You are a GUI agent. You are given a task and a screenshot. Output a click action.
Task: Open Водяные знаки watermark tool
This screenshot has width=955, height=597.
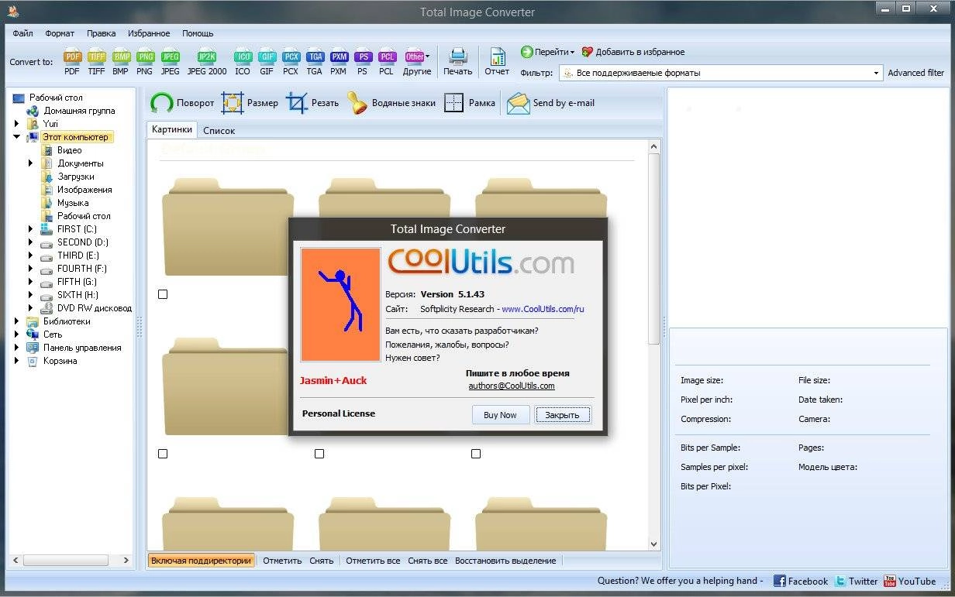pos(391,103)
